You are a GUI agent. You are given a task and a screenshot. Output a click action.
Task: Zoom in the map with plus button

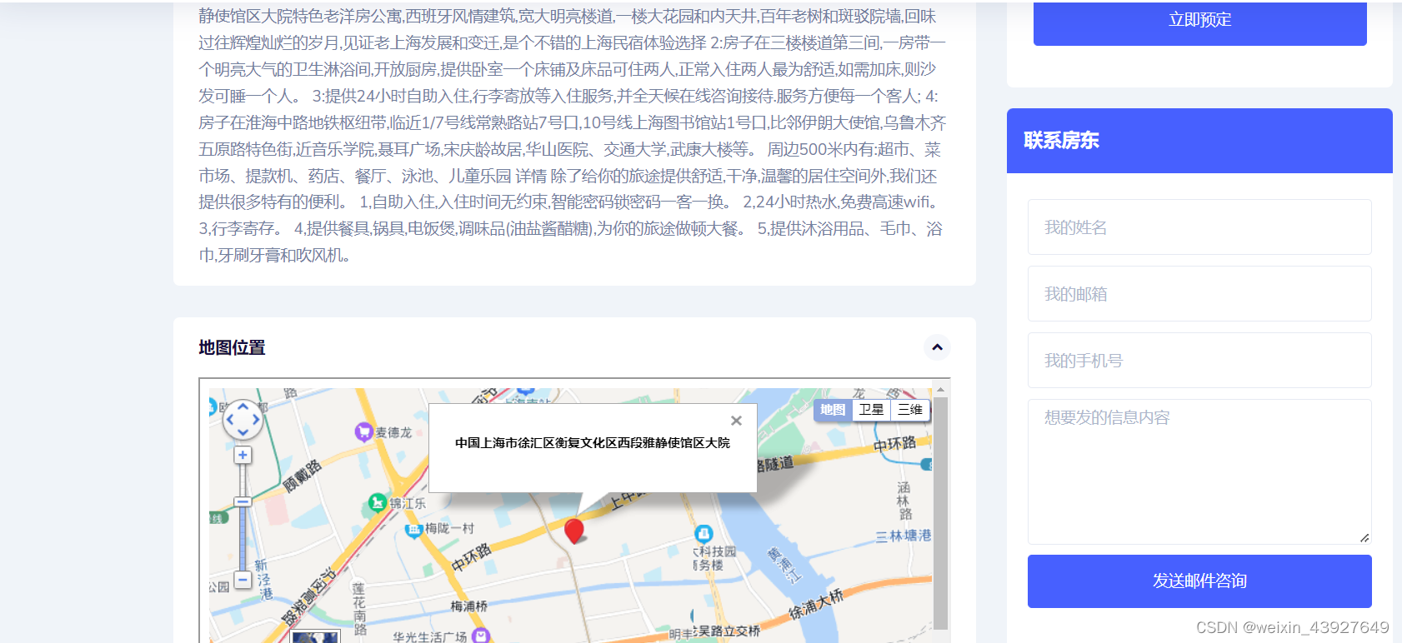coord(243,455)
